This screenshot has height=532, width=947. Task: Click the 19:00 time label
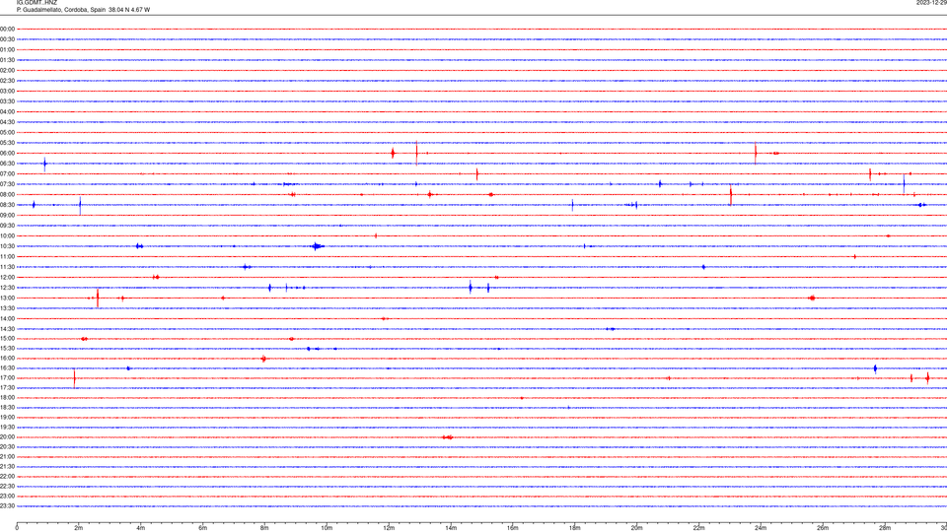pos(7,418)
